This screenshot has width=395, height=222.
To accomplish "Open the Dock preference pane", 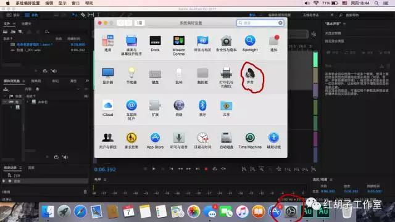I will (x=155, y=43).
